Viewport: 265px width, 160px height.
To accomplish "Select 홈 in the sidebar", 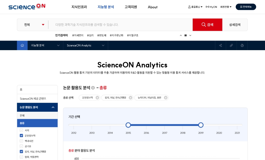I will pyautogui.click(x=37, y=89).
